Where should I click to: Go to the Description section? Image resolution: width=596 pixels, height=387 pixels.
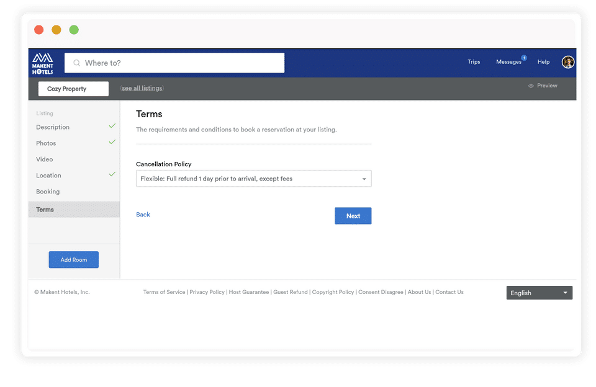pos(53,127)
